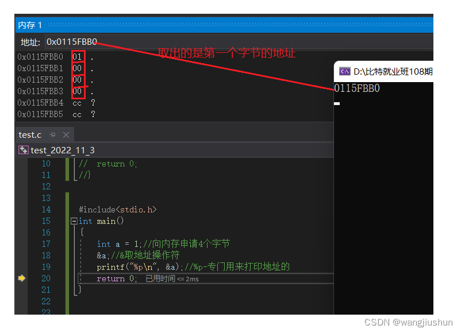Click the console window title bar text

coord(393,71)
